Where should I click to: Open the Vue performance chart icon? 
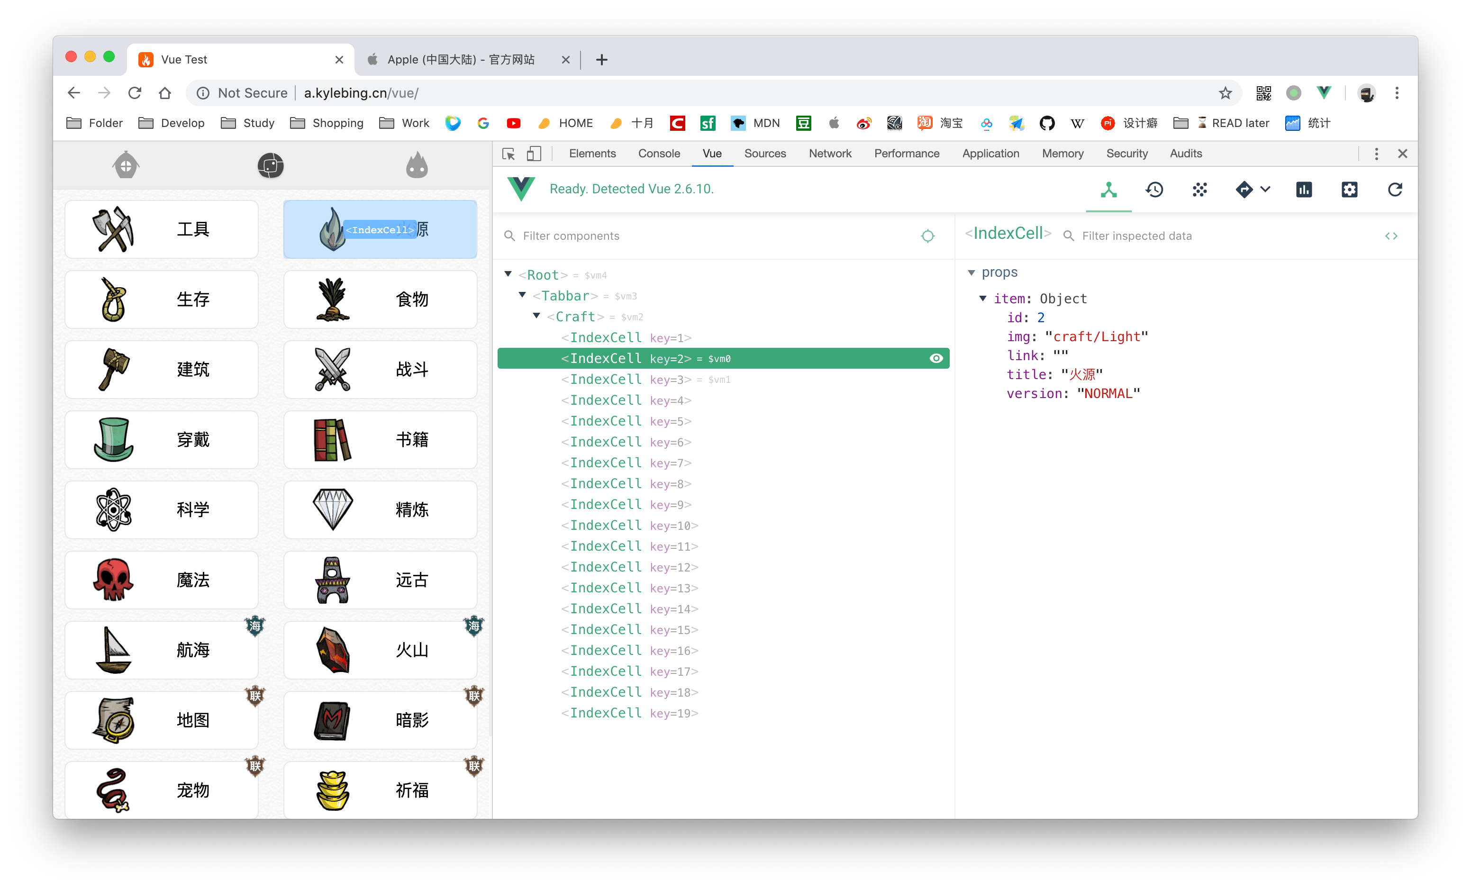(x=1304, y=189)
